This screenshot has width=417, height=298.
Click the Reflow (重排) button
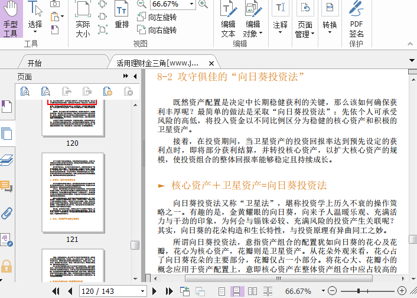pyautogui.click(x=122, y=15)
